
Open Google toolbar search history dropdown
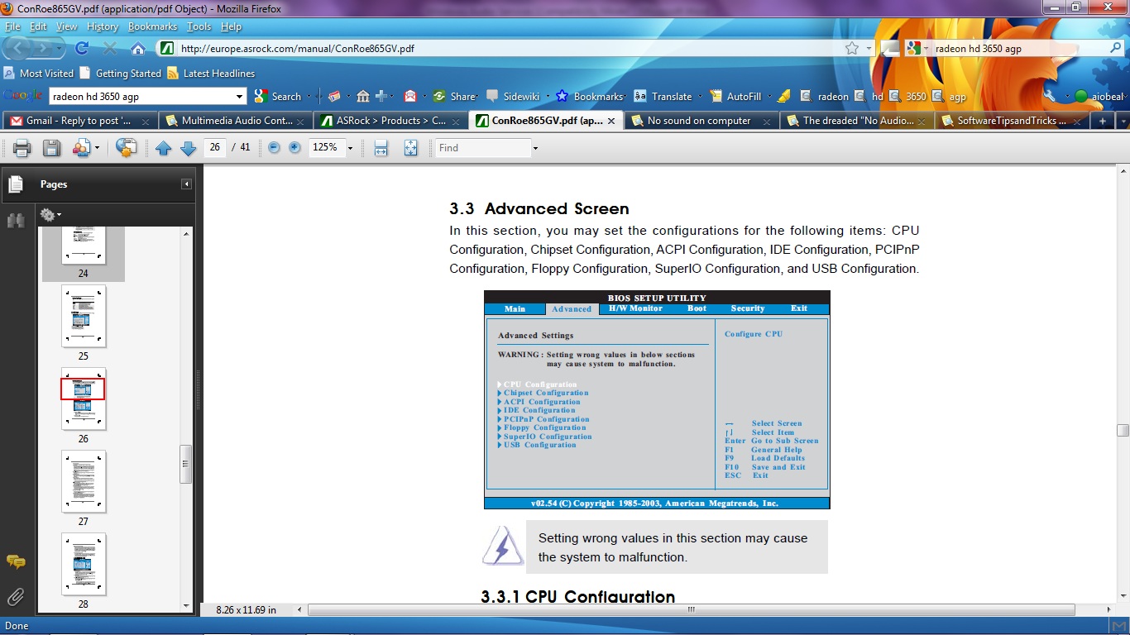click(x=240, y=96)
